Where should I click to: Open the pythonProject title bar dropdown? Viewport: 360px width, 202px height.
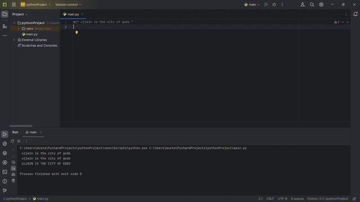35,4
